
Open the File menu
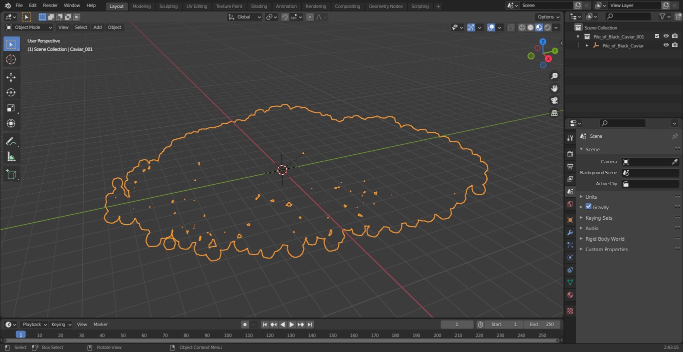click(19, 5)
